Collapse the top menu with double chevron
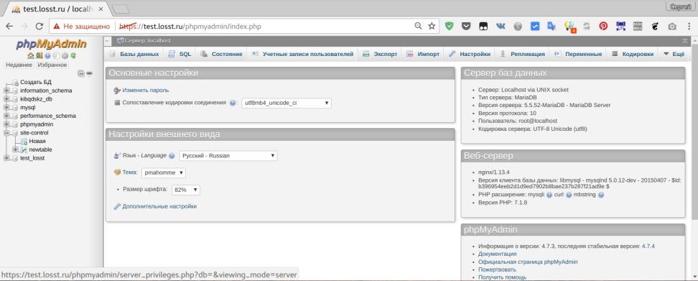Image resolution: width=698 pixels, height=281 pixels. pos(685,40)
